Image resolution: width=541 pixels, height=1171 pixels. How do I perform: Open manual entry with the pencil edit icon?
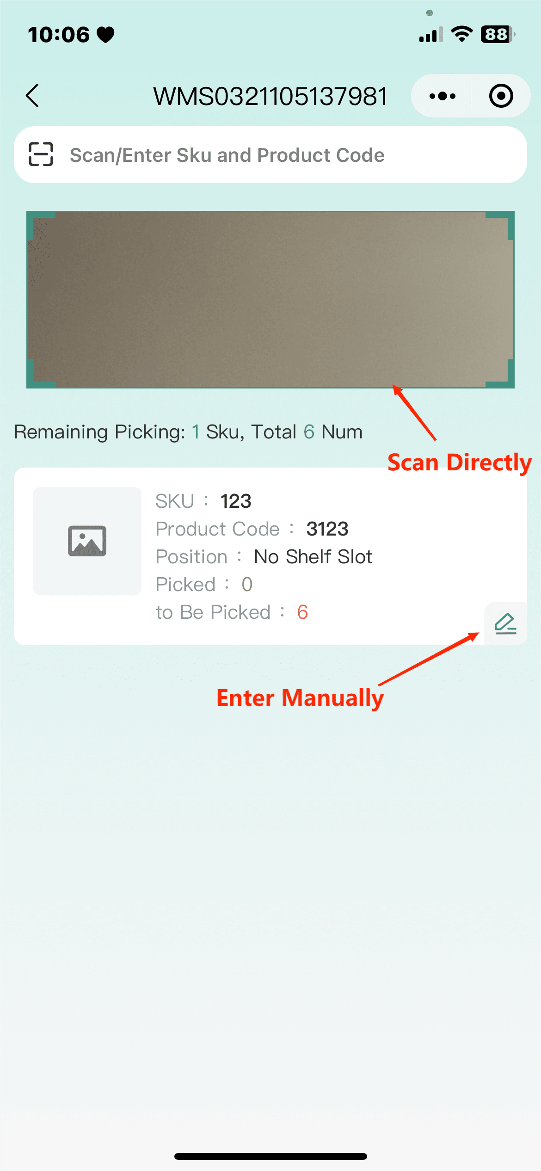pos(505,623)
